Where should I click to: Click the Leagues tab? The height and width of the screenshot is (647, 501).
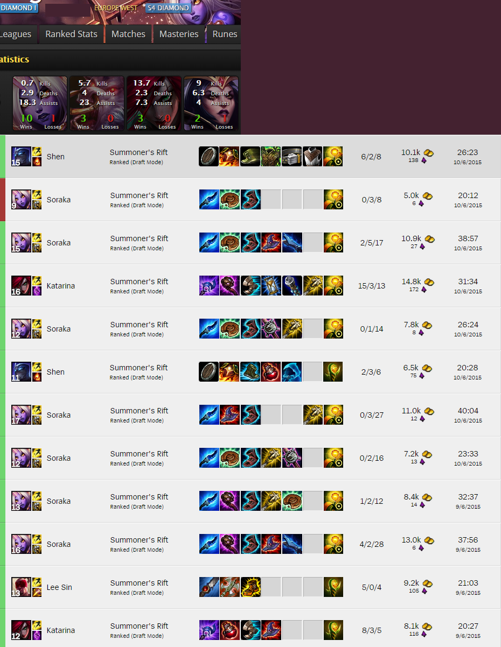tap(16, 34)
